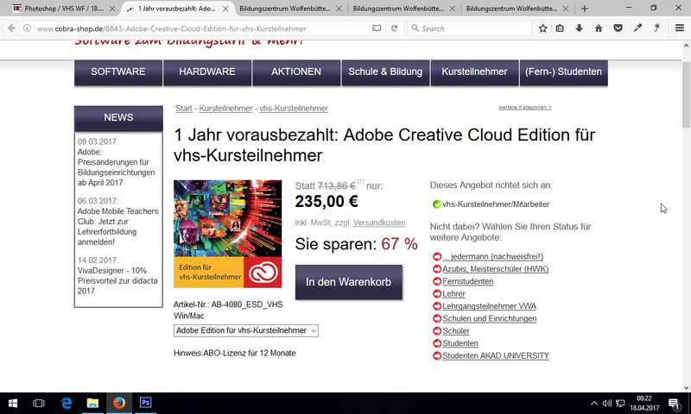Follow the Kursteilnehmer breadcrumb link
Screen dimensions: 691x414
point(225,108)
